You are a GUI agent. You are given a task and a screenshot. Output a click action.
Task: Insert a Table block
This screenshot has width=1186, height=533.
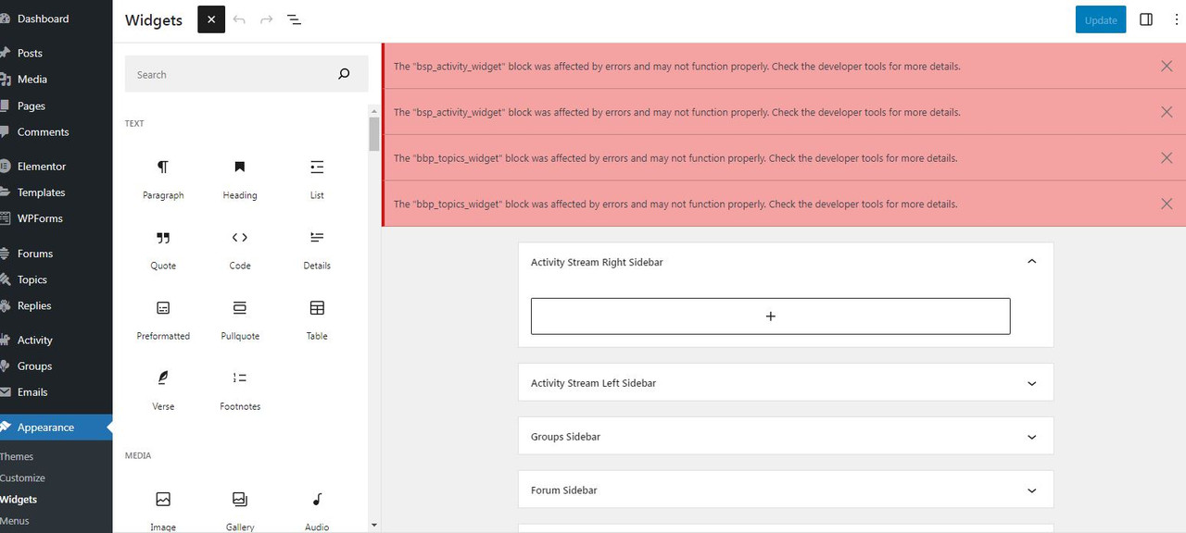coord(317,319)
